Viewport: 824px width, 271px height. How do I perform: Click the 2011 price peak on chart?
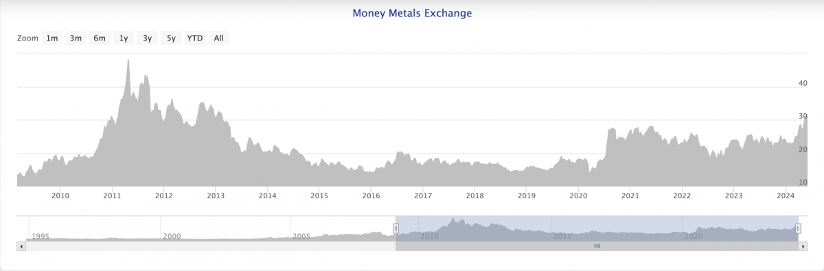[x=128, y=60]
